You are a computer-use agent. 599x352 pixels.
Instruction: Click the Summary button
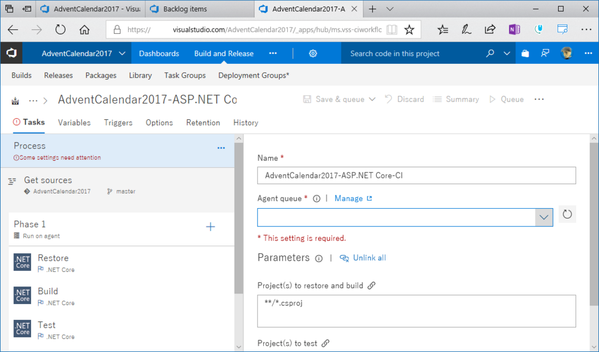point(456,99)
